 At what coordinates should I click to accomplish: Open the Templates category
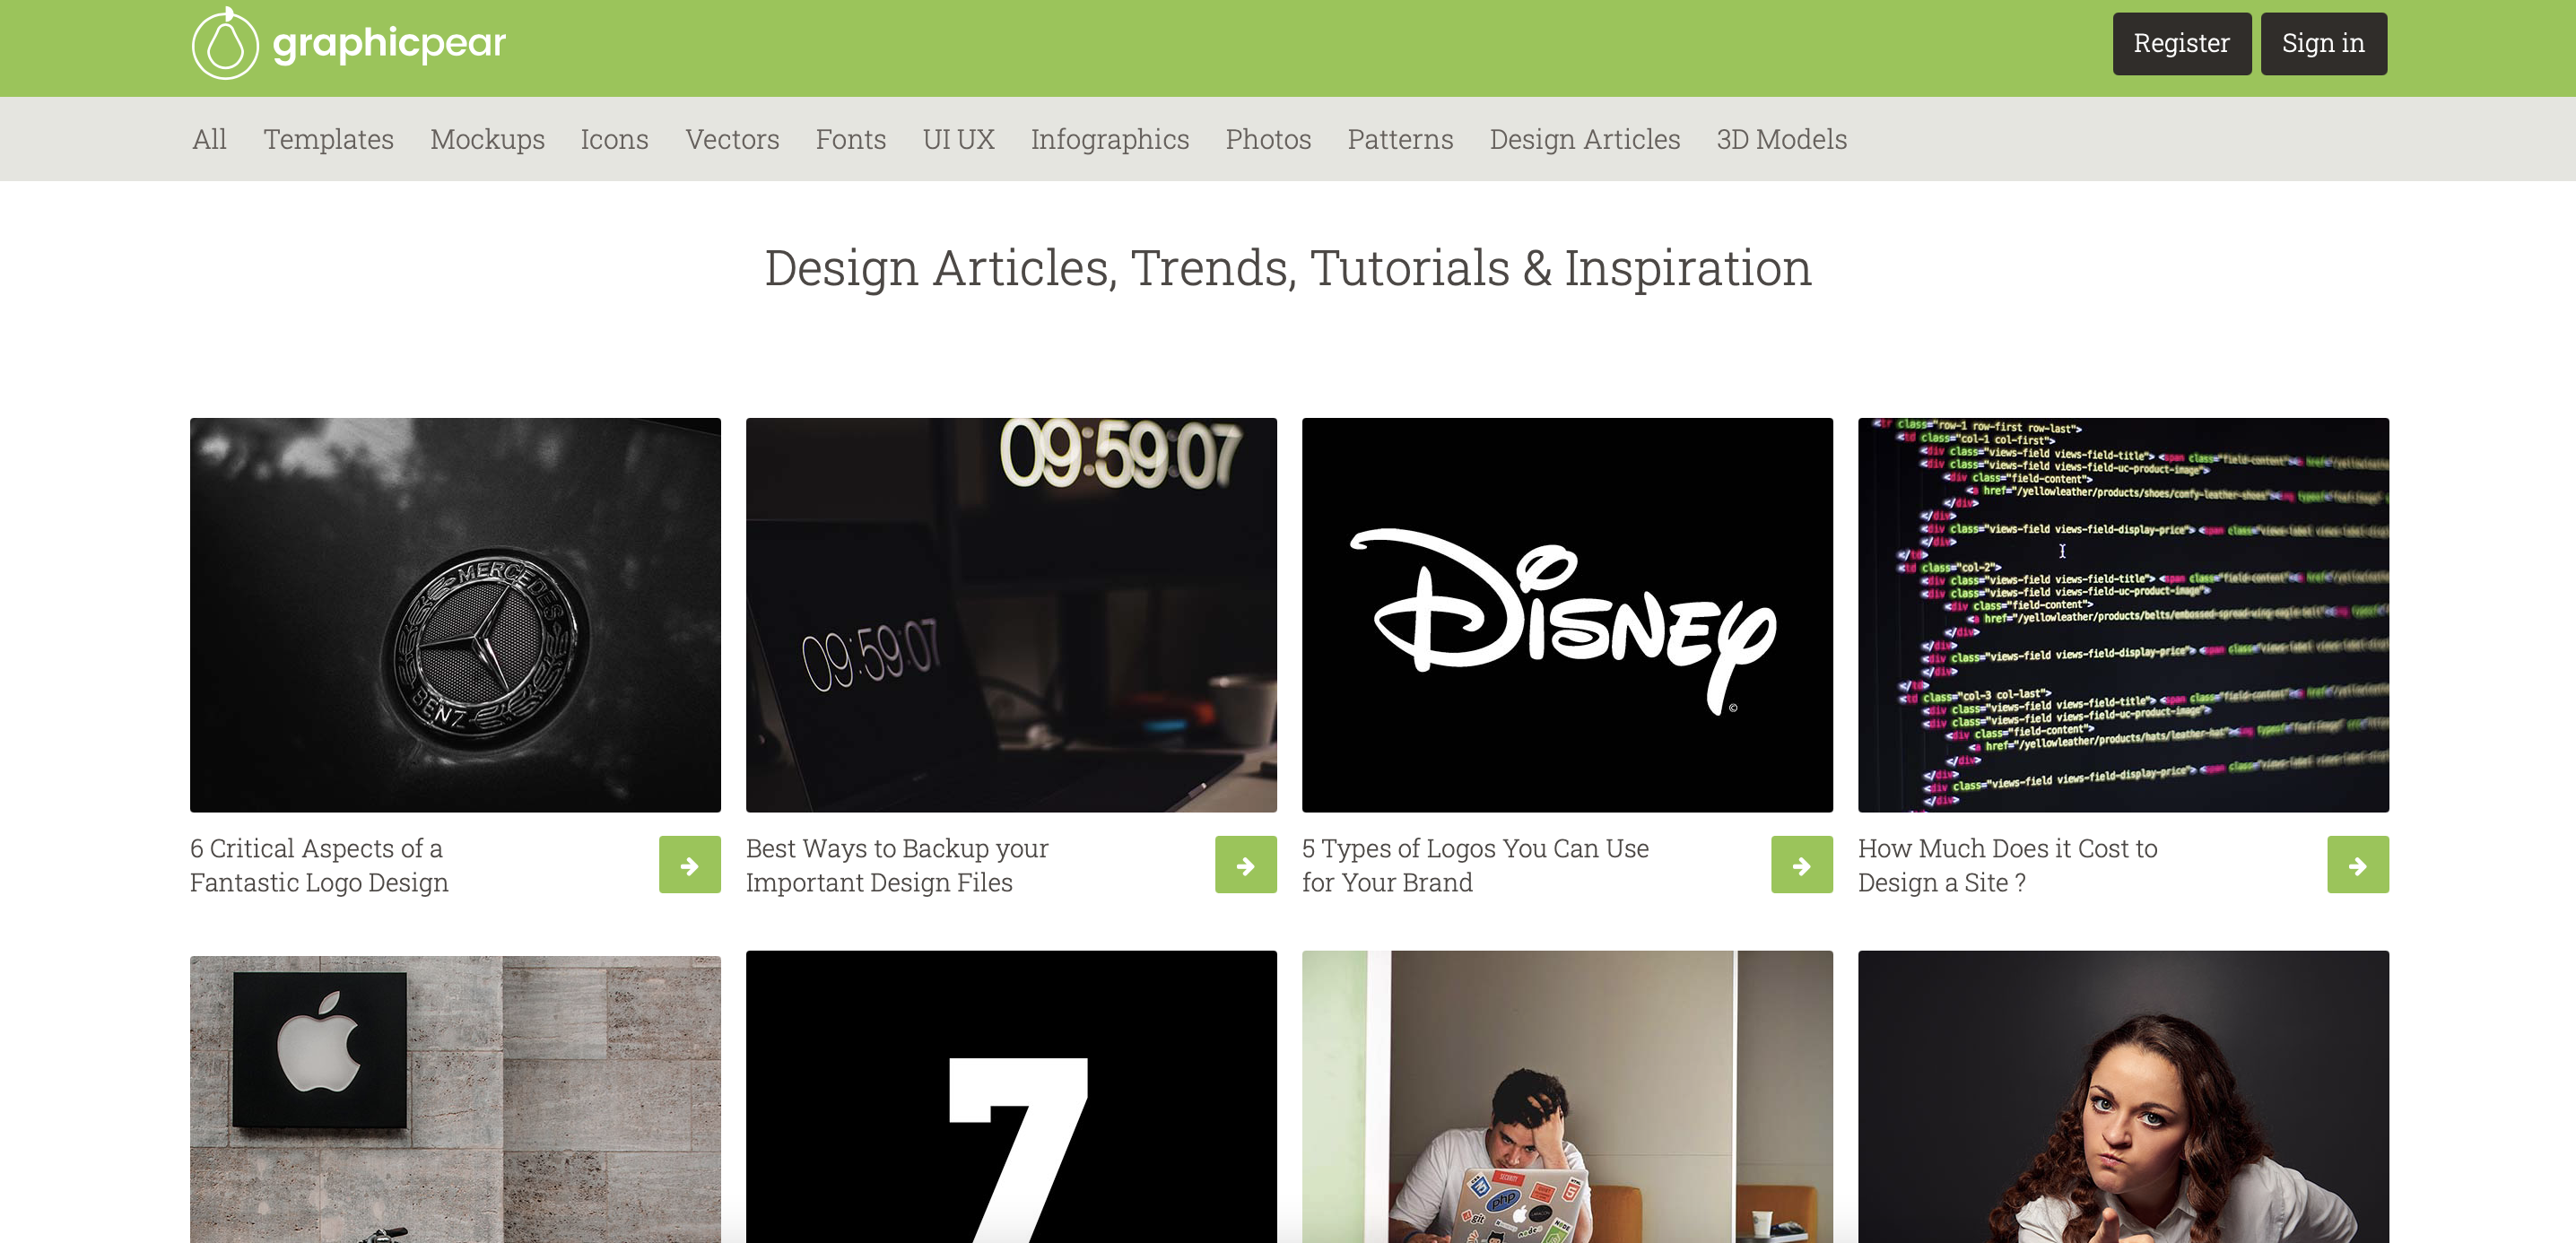coord(328,139)
